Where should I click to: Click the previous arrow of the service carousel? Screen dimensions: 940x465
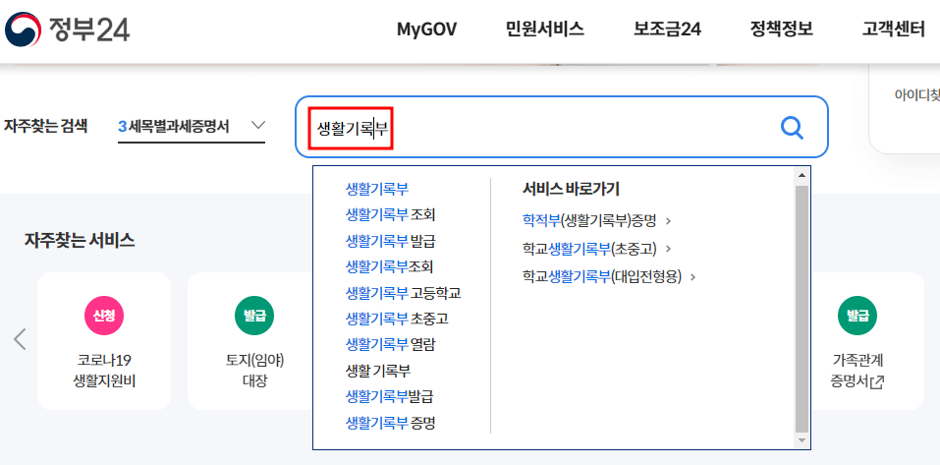coord(20,339)
